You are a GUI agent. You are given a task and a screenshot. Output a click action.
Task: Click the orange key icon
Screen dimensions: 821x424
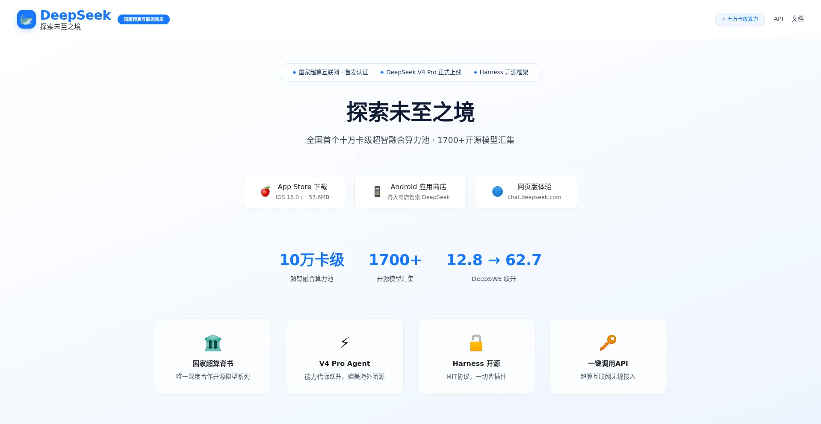tap(608, 343)
